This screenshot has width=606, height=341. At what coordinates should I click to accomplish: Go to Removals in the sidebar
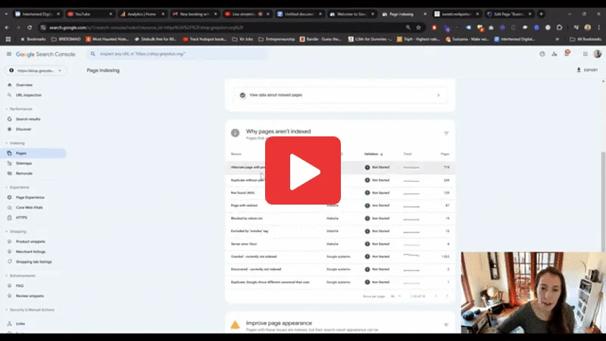pyautogui.click(x=24, y=173)
